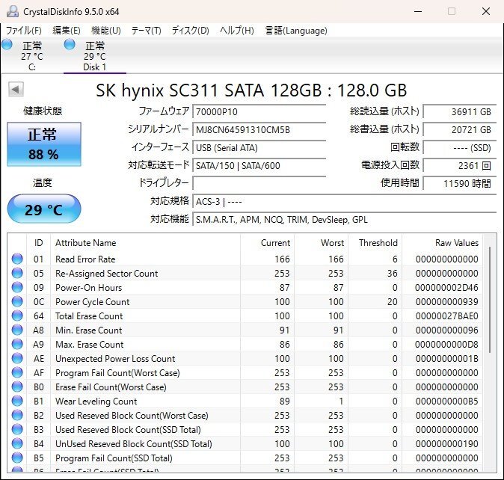
Task: Select the Read Error Rate attribute row
Action: (245, 259)
